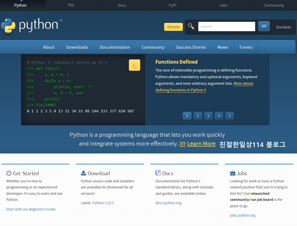Click the Fibonacci output number line
The image size is (297, 226).
click(80, 111)
